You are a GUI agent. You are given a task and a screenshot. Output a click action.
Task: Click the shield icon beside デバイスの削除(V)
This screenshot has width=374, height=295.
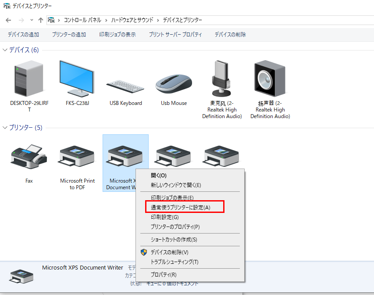tap(144, 252)
